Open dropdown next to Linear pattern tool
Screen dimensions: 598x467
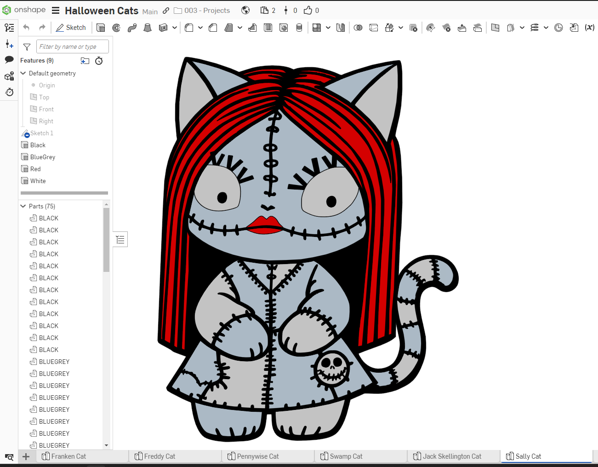[x=328, y=28]
